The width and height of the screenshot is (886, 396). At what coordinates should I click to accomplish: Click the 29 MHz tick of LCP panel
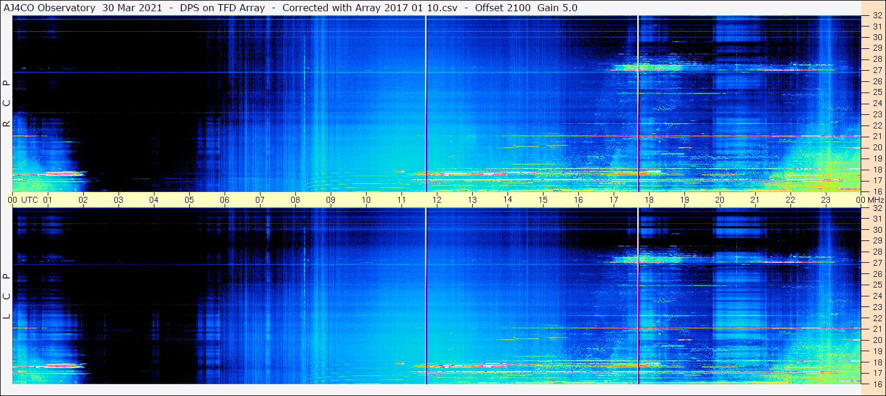click(877, 241)
